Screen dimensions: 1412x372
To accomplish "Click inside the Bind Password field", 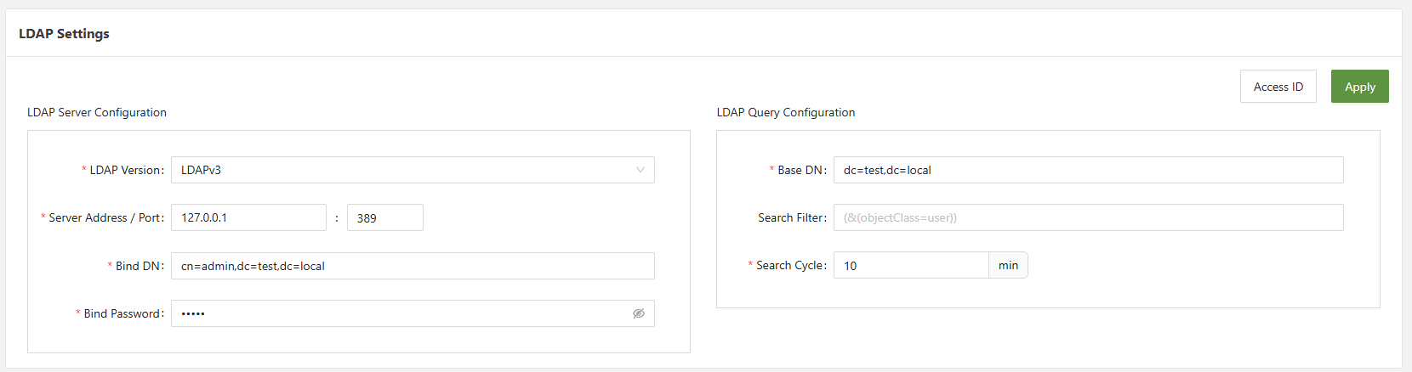I will point(400,313).
